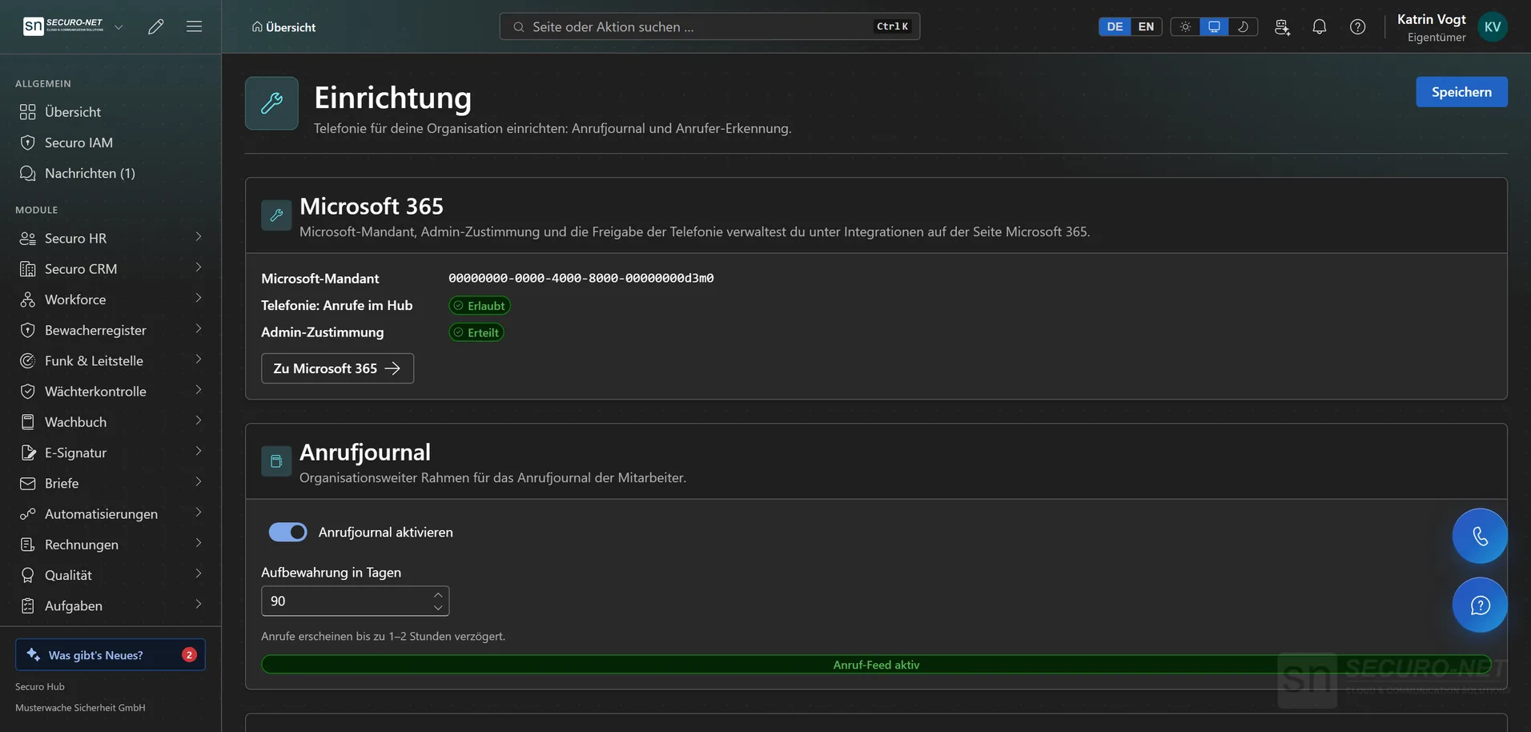Click the floating phone call button

pyautogui.click(x=1480, y=536)
